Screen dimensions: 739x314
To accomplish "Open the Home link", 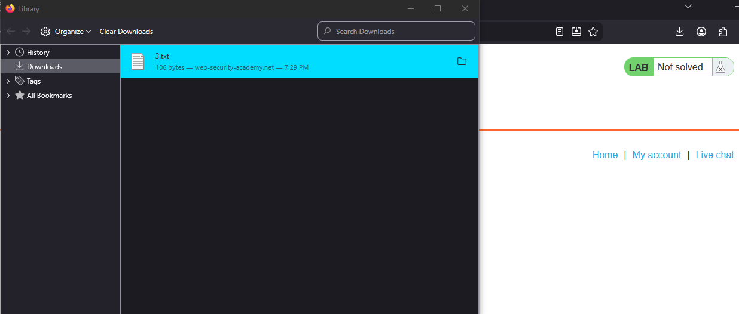I will coord(605,155).
